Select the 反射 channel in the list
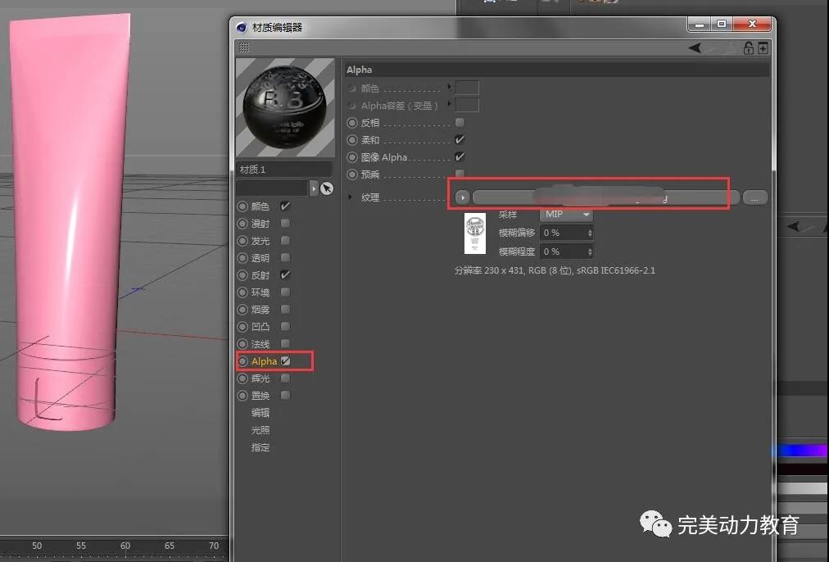 [x=260, y=275]
